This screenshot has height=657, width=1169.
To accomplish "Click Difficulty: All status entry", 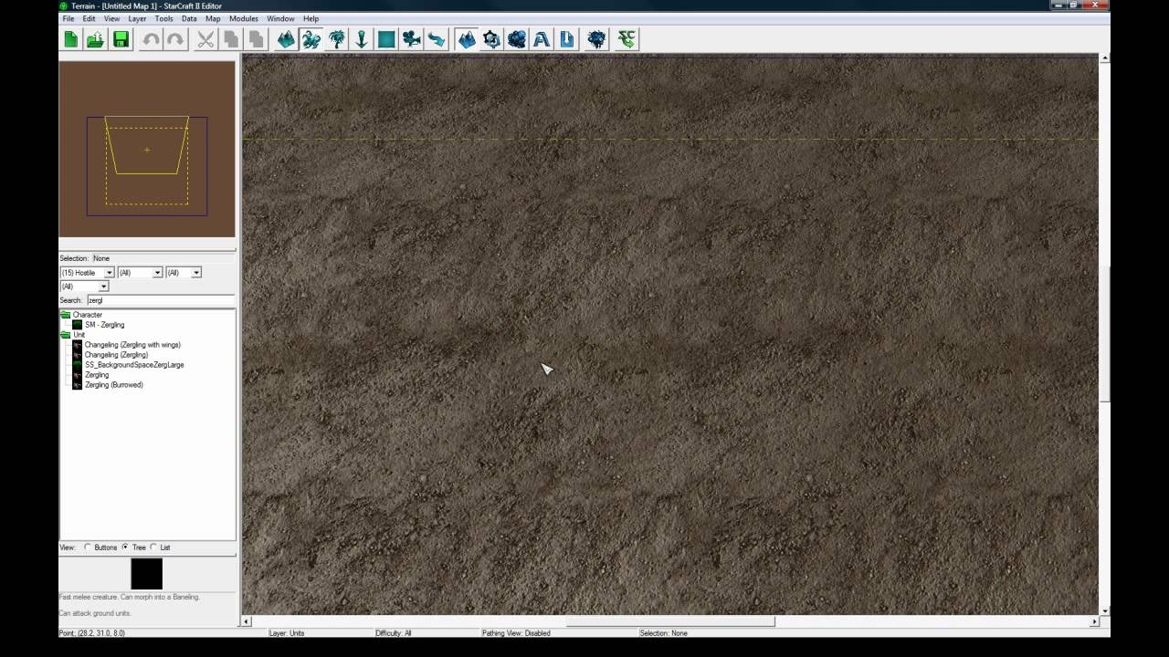I will [x=394, y=633].
